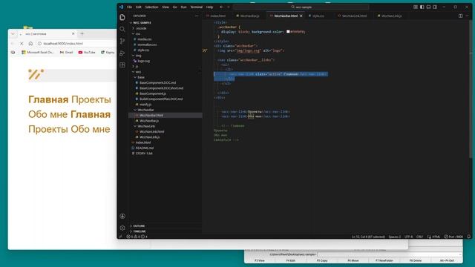Click the #efefefe color swatch in code

click(288, 31)
